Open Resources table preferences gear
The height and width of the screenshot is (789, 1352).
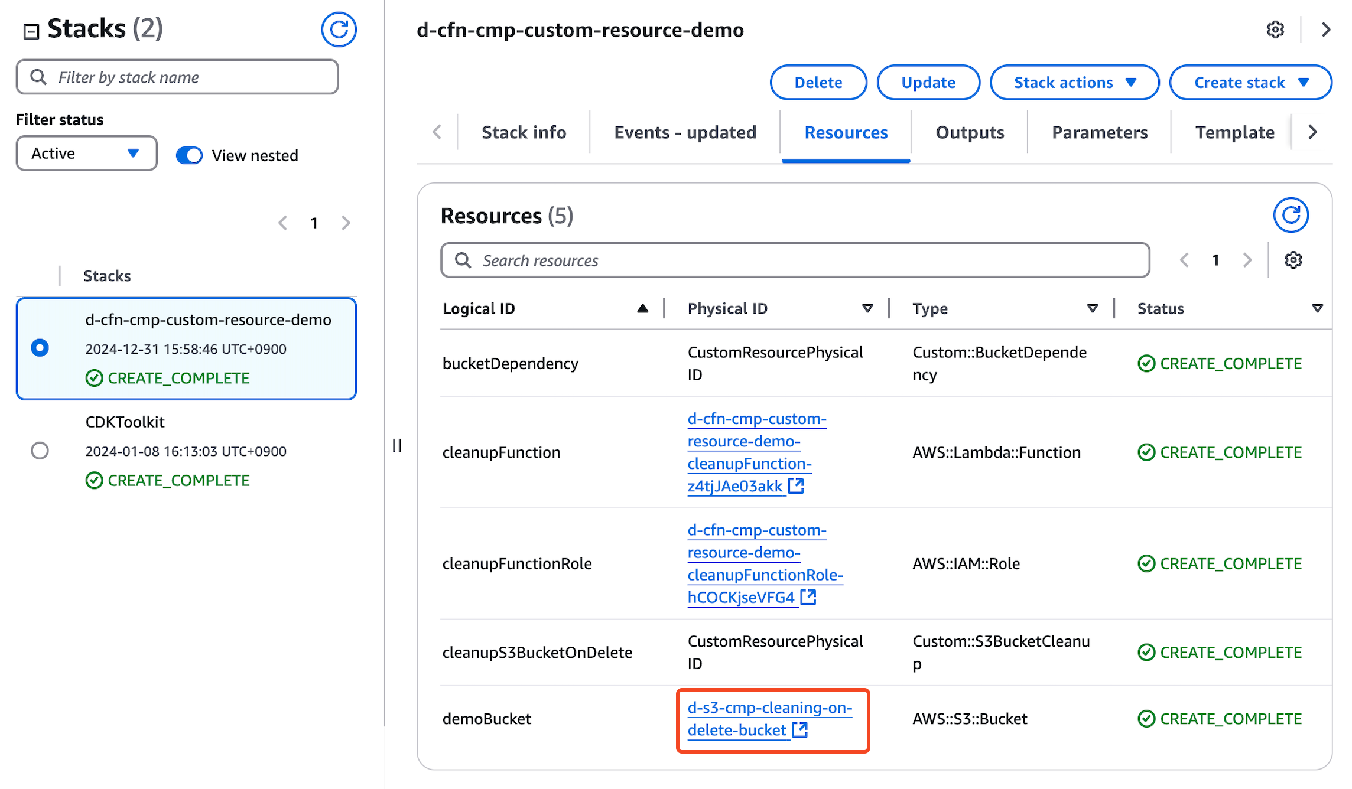pos(1293,260)
